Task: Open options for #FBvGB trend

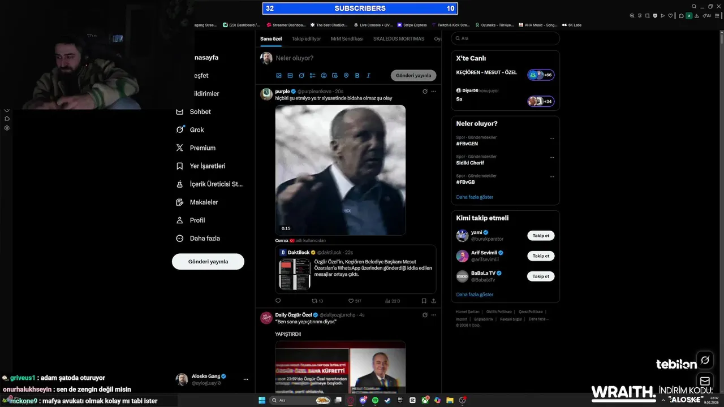Action: click(552, 177)
